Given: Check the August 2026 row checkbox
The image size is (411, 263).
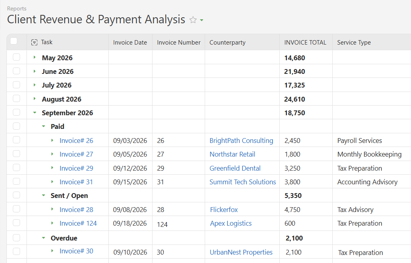Looking at the screenshot, I should (x=16, y=98).
